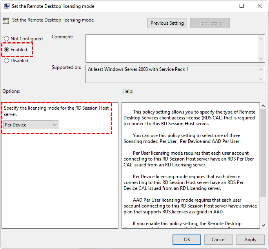The width and height of the screenshot is (269, 249).
Task: Click the Apply button
Action: coord(250,240)
